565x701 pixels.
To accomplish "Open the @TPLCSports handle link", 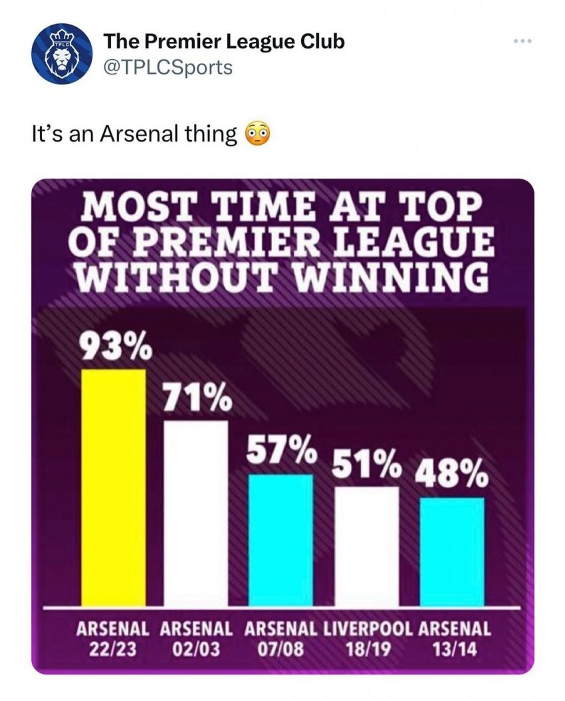I will (x=168, y=68).
